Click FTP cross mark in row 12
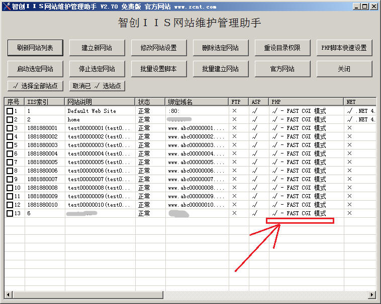This screenshot has height=304, width=381. [234, 205]
